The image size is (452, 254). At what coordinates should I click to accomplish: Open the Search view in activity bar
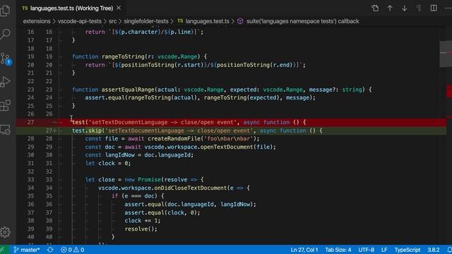(5, 34)
